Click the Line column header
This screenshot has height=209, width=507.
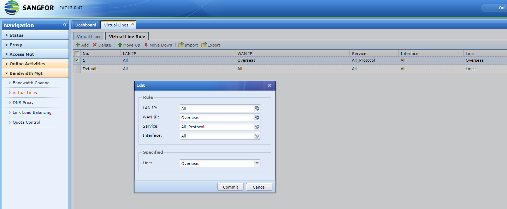[x=485, y=54]
